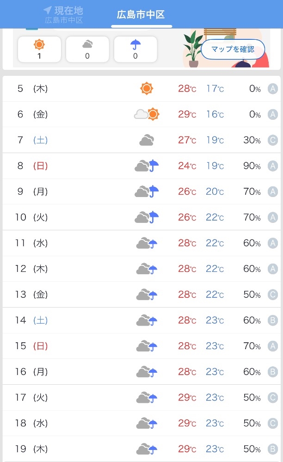Open the forecast row for day 11 (水)
Viewport: 283px width, 462px height.
click(x=141, y=243)
